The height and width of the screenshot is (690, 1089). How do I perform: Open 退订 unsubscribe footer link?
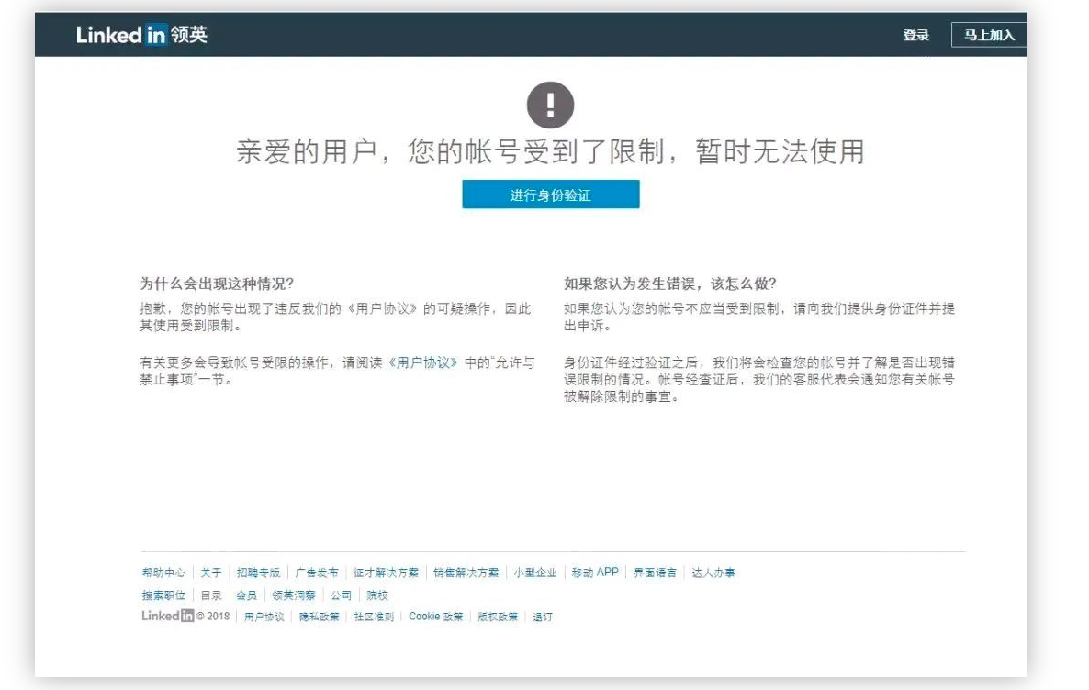coord(543,617)
